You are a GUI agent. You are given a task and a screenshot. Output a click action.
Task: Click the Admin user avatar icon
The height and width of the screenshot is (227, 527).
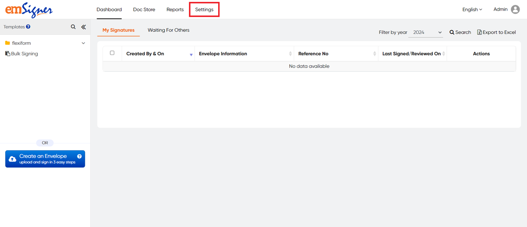pyautogui.click(x=515, y=10)
